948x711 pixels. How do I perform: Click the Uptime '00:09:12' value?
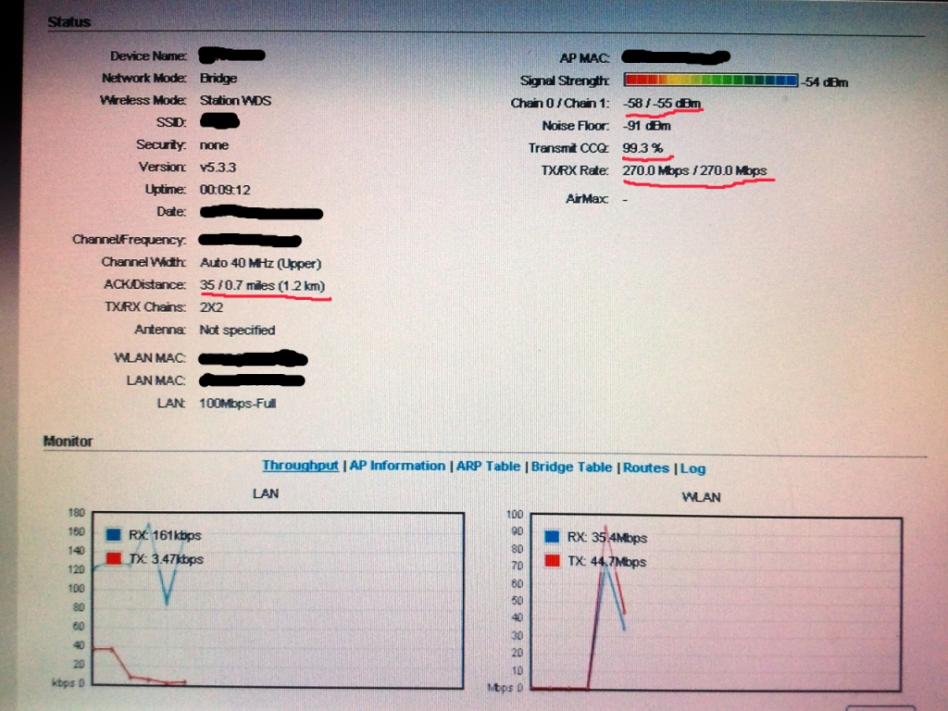point(225,190)
